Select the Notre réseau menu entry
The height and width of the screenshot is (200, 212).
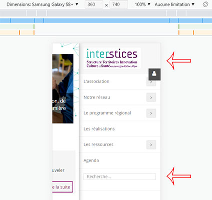click(97, 97)
